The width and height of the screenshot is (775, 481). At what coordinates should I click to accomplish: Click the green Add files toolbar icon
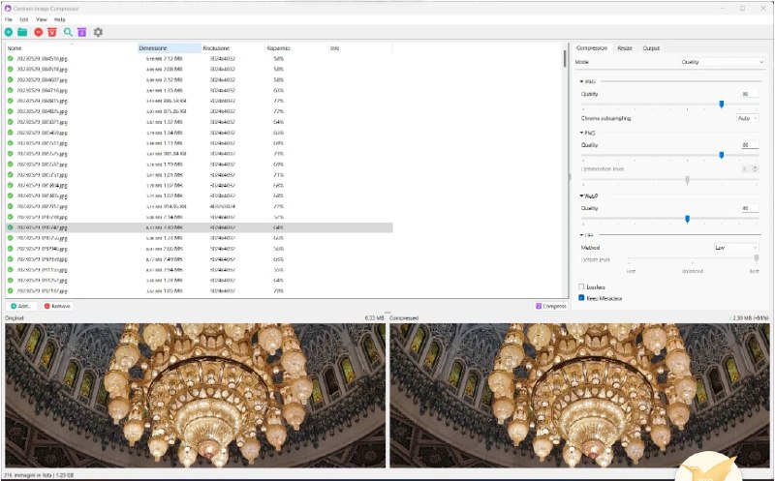coord(9,32)
